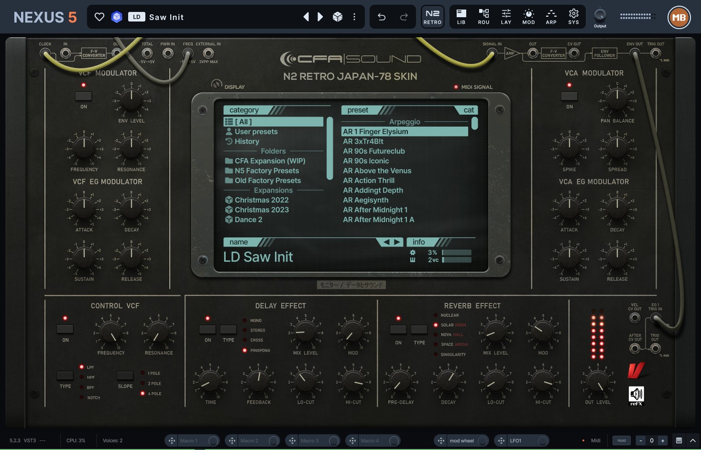This screenshot has width=701, height=450.
Task: Click the Reverb Effect TYPE button
Action: coord(419,329)
